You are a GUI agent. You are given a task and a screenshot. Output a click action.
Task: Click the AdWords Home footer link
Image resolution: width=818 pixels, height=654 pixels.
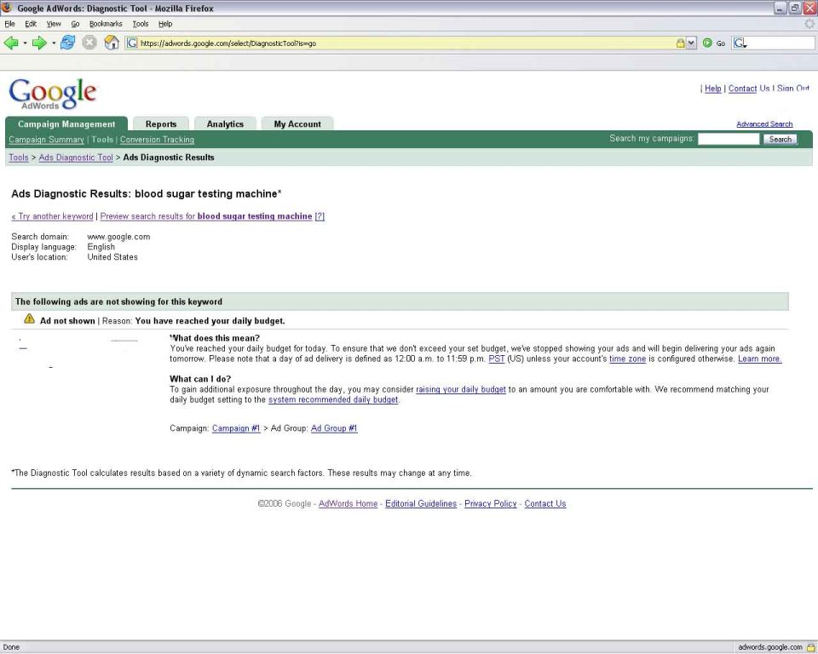tap(348, 504)
